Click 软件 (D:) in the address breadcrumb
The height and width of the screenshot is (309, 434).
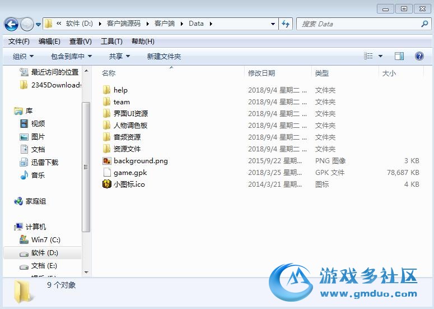coord(79,24)
